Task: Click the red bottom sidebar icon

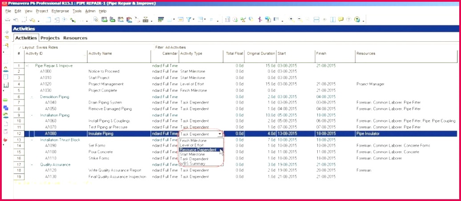Action: 6,139
